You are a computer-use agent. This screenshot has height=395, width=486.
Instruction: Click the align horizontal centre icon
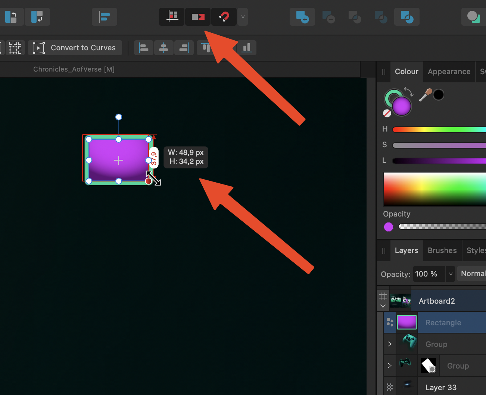(x=164, y=48)
